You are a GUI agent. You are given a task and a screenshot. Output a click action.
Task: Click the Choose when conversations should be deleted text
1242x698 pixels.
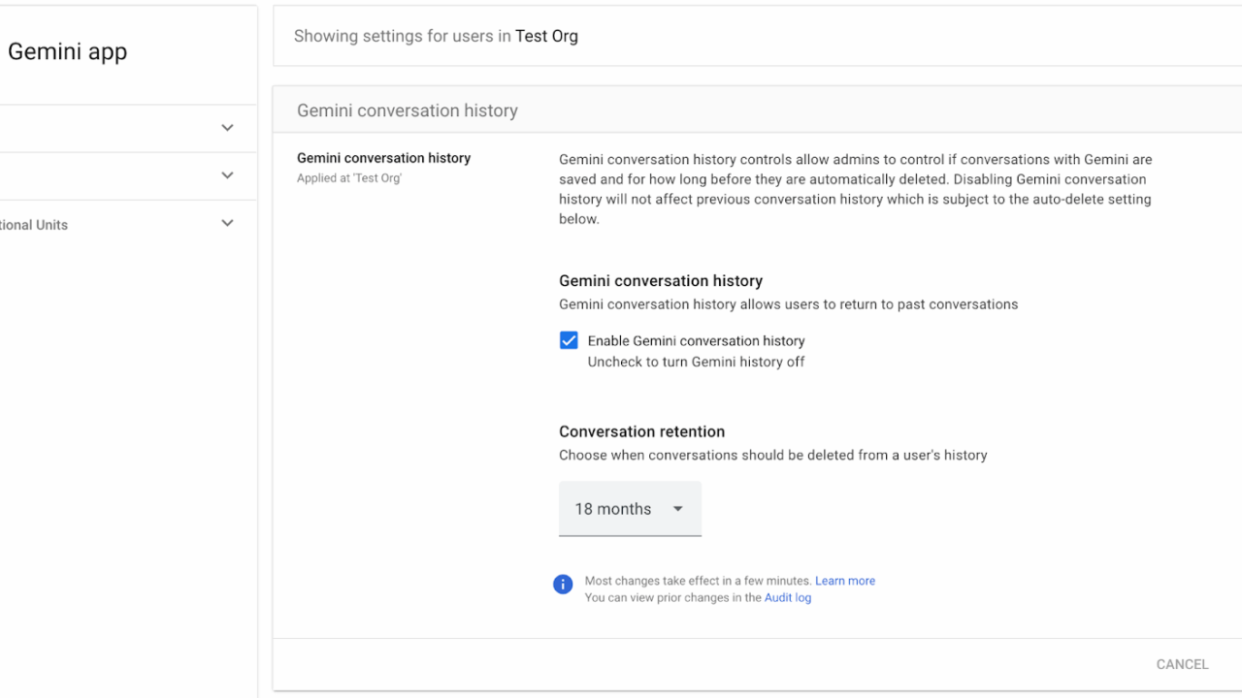coord(773,455)
